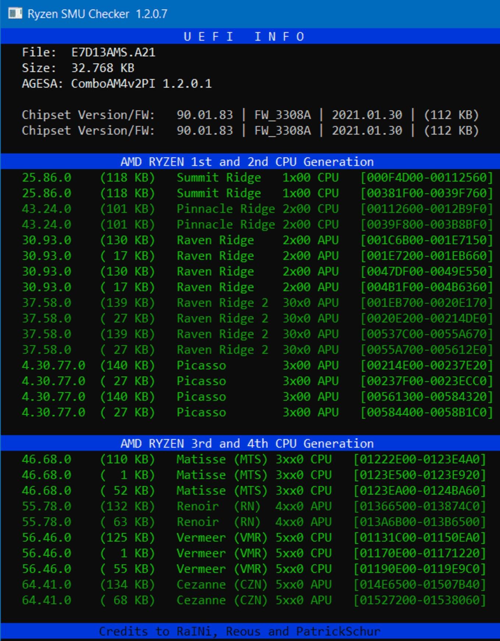Select address range '[00537C00-0055A670]'
The height and width of the screenshot is (641, 500).
click(426, 334)
